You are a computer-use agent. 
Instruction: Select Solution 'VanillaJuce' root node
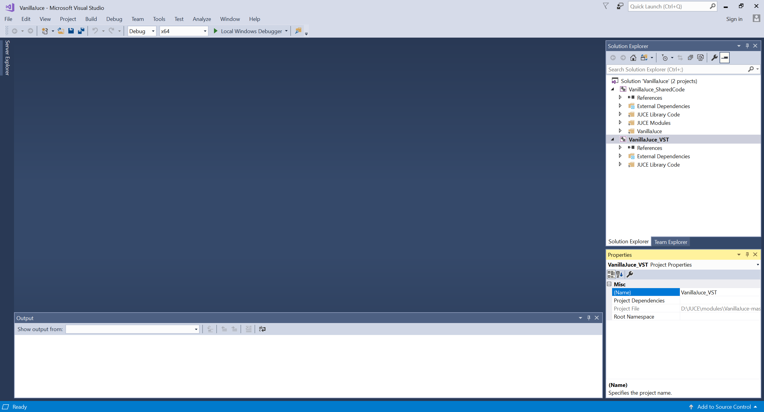pos(659,81)
